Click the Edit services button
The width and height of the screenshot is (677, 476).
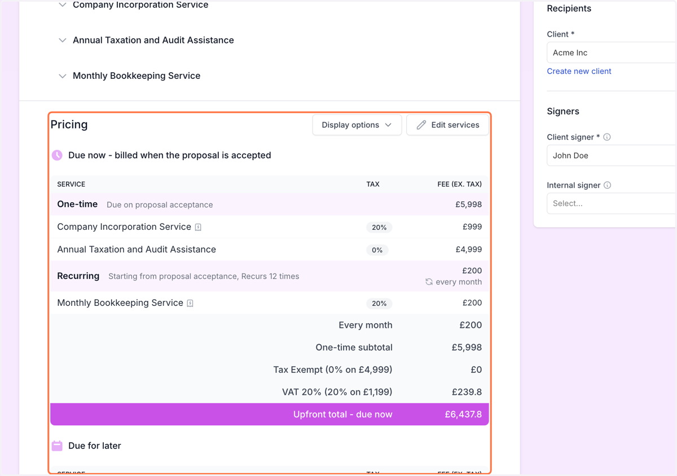coord(447,125)
